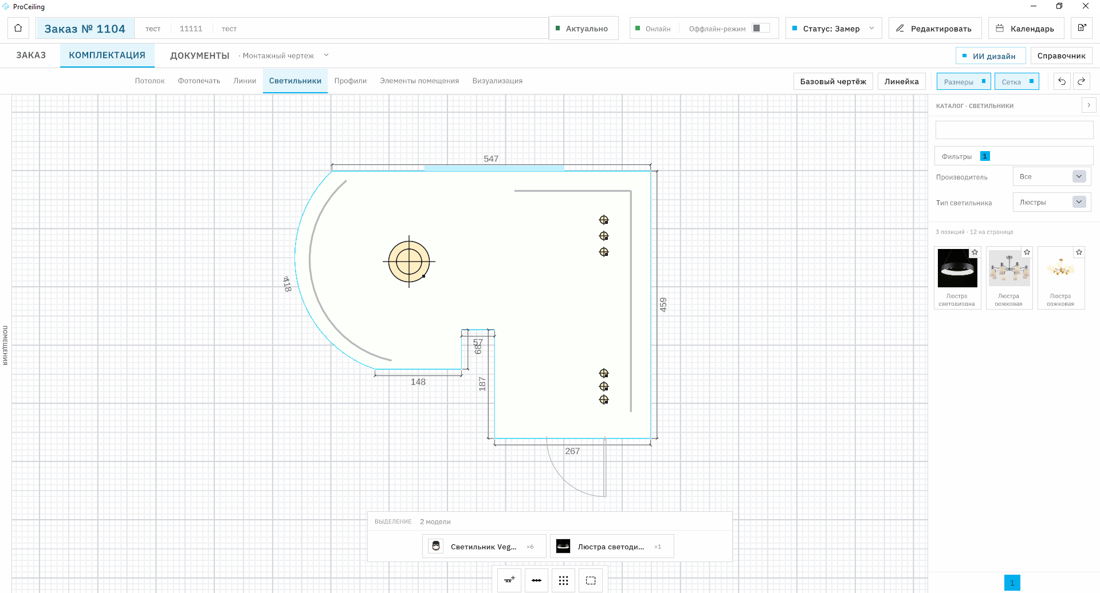Go to home screen icon
1100x593 pixels.
pos(18,28)
